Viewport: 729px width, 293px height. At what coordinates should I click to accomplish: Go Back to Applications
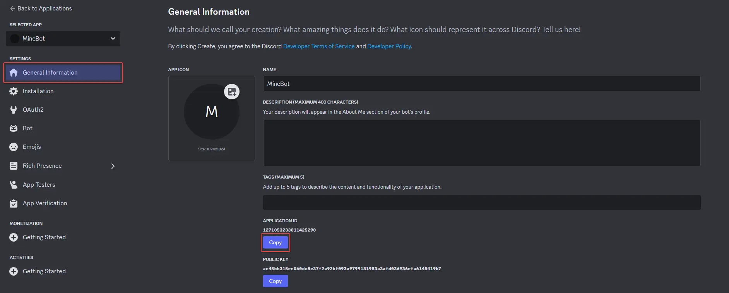(41, 9)
